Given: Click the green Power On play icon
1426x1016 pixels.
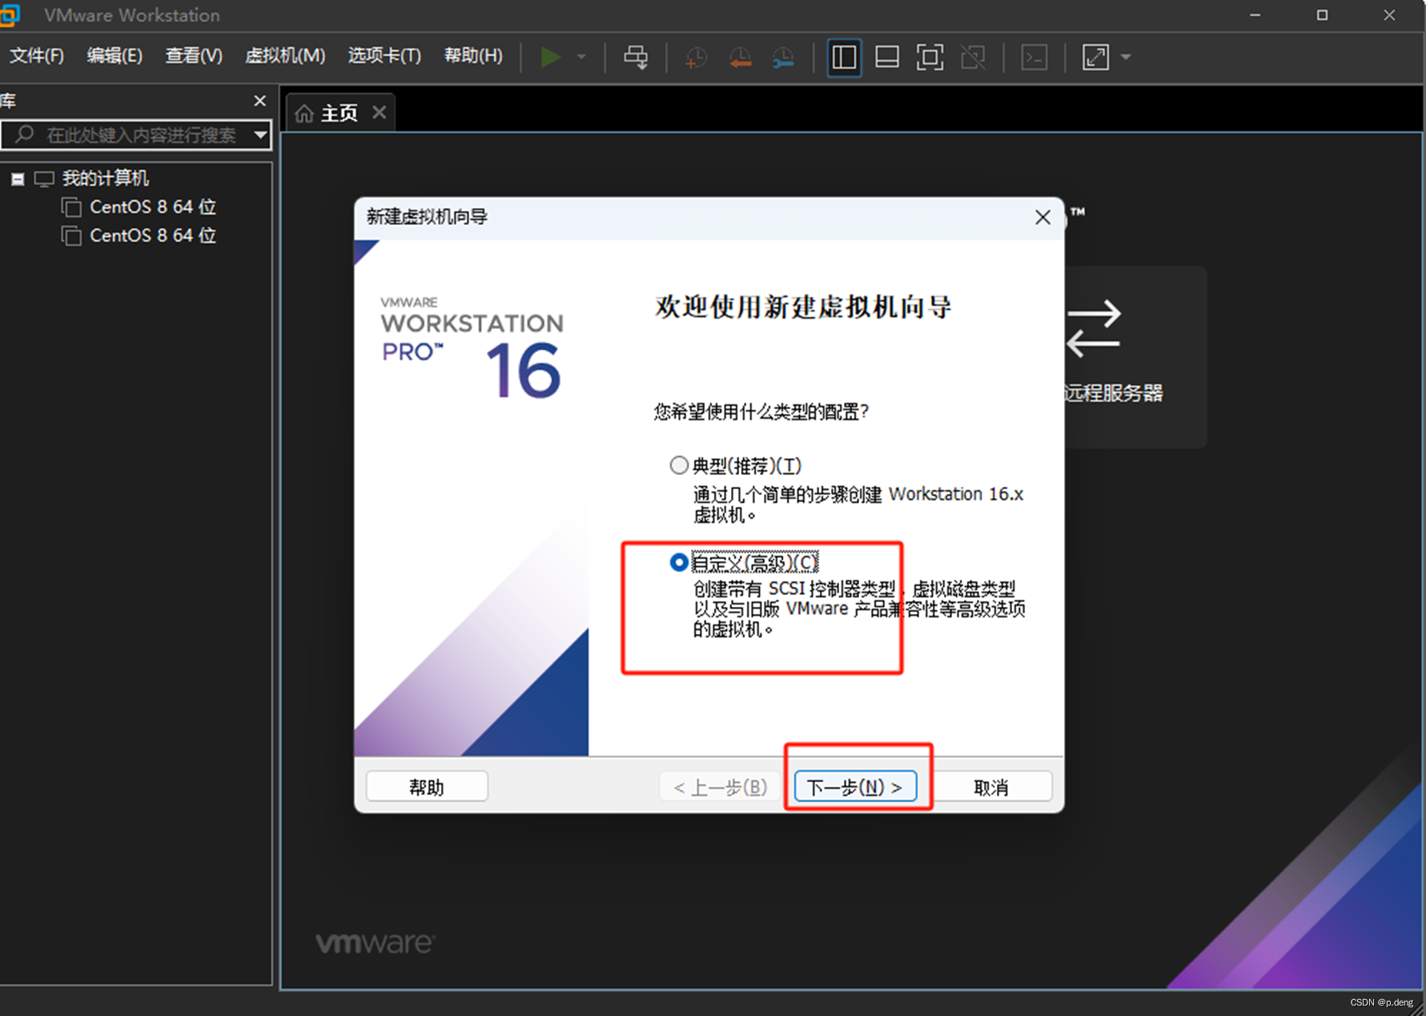Looking at the screenshot, I should point(550,57).
